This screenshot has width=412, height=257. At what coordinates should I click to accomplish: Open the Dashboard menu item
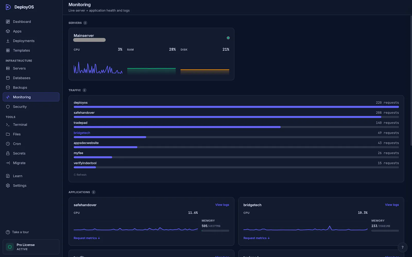point(31,22)
